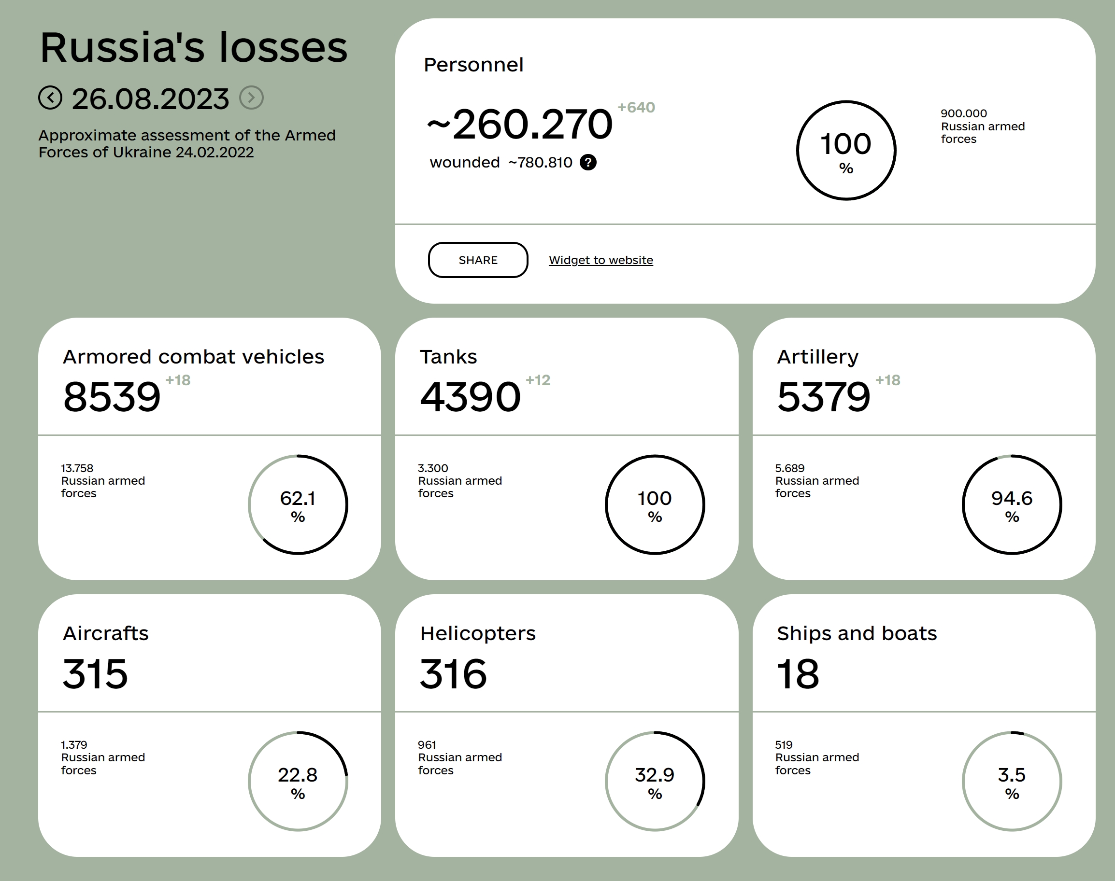Click the Russia's losses page title
This screenshot has width=1115, height=881.
(x=194, y=47)
